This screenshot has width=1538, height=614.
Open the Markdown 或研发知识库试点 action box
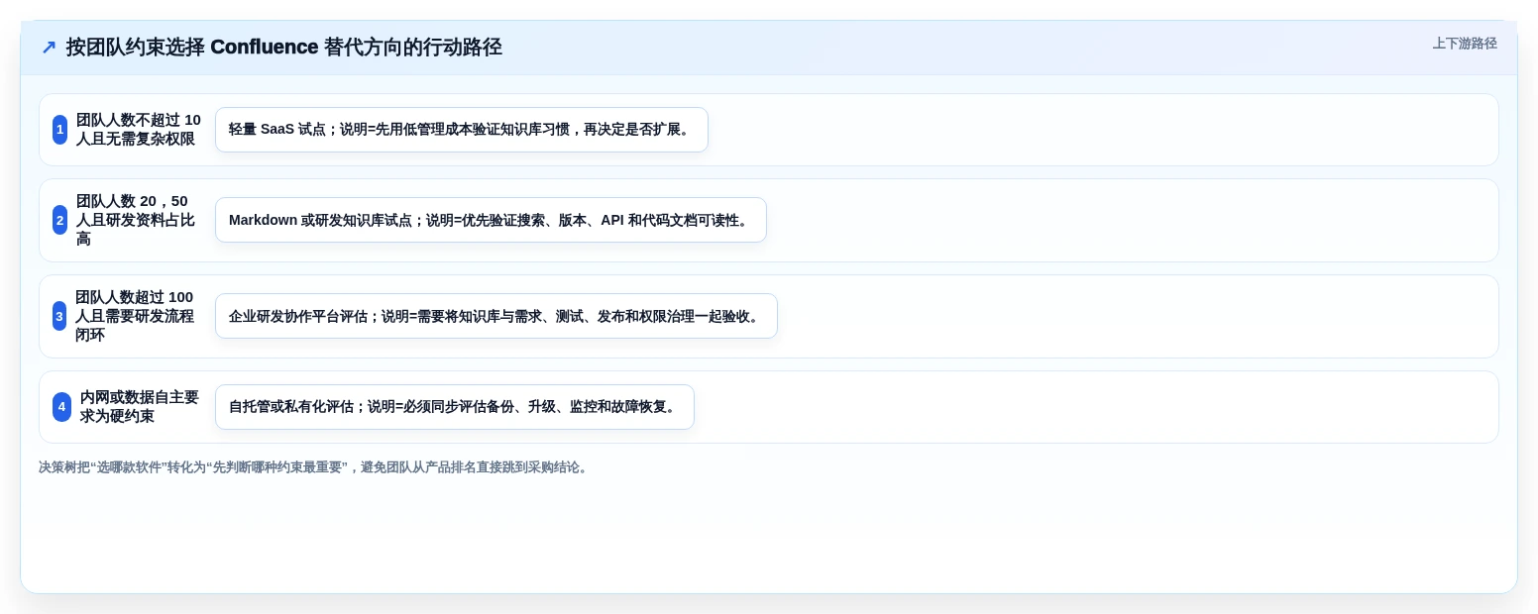coord(491,220)
